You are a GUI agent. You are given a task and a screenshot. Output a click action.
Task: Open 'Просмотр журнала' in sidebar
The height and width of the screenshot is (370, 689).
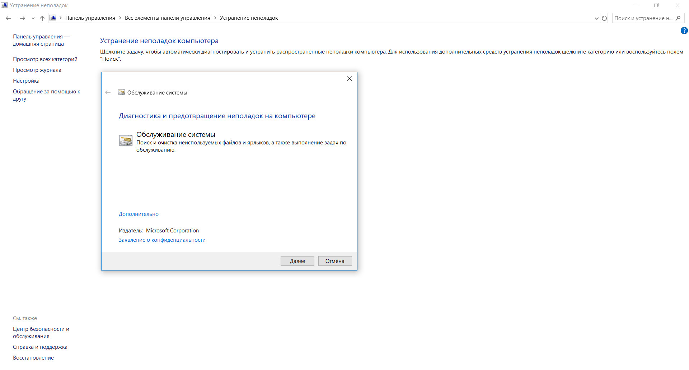37,70
